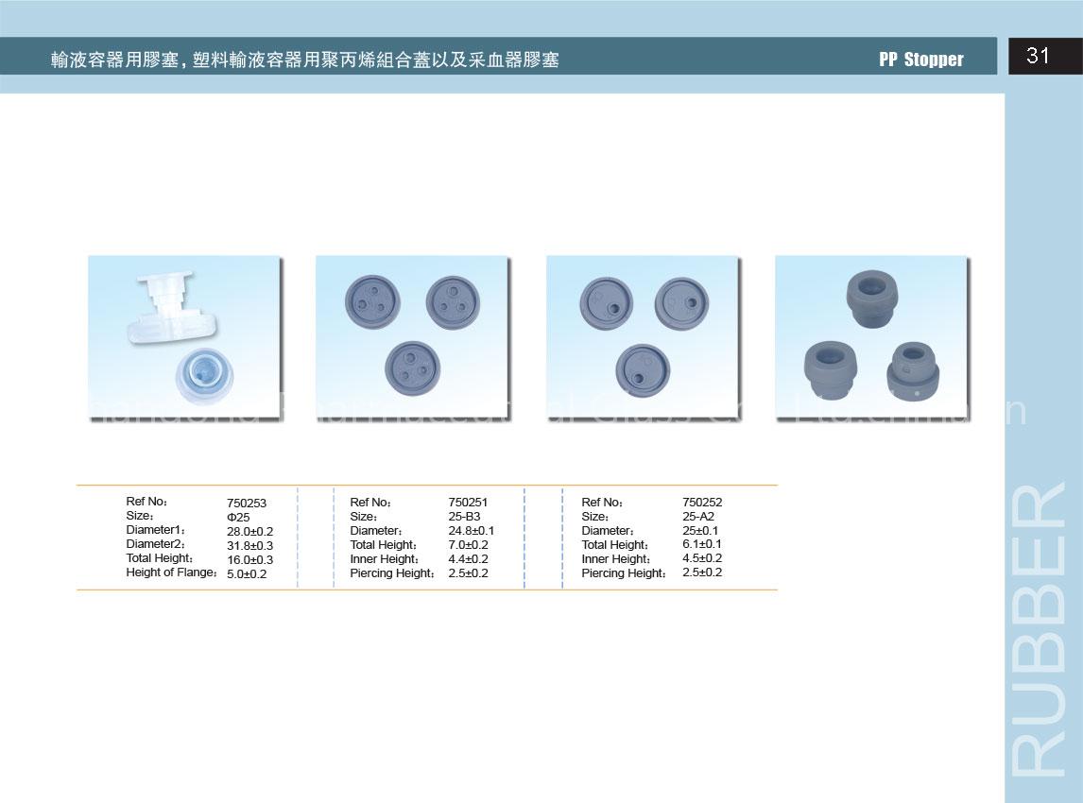Click reference number 750251
The width and height of the screenshot is (1083, 803).
(x=468, y=502)
